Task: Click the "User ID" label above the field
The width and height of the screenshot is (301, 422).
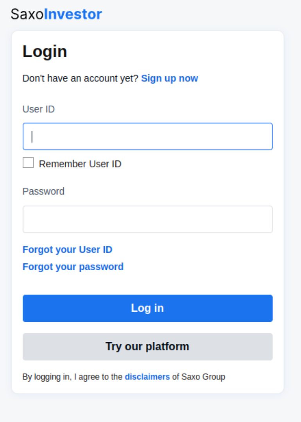Action: tap(38, 109)
